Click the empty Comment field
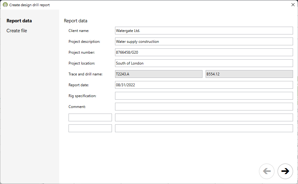This screenshot has width=298, height=184. [204, 106]
